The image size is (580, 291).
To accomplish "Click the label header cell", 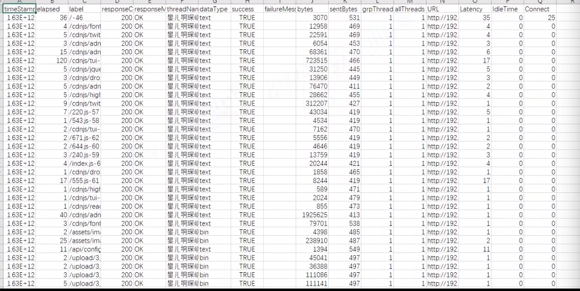I will (x=84, y=9).
